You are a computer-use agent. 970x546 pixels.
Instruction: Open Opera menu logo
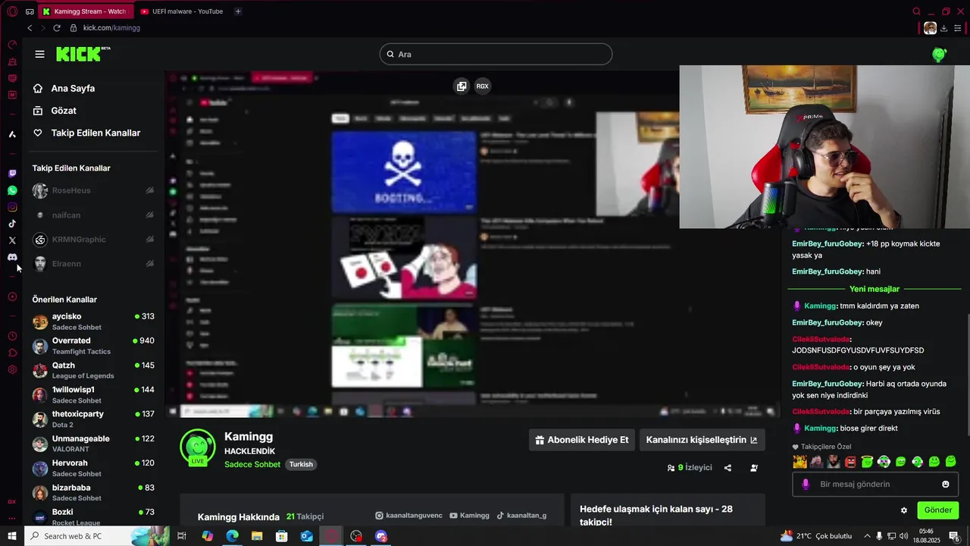point(12,11)
